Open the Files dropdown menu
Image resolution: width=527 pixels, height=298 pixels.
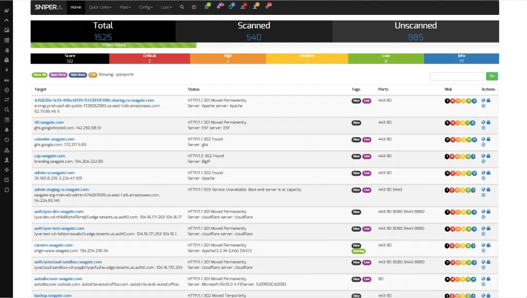pos(125,7)
